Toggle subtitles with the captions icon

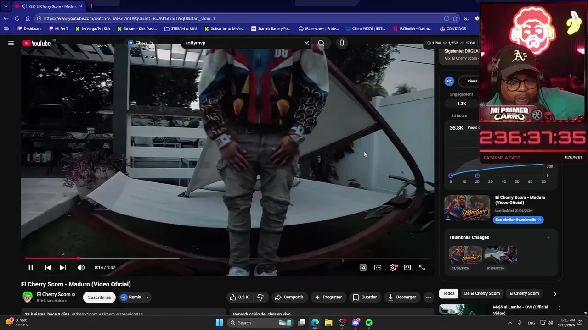(x=378, y=268)
